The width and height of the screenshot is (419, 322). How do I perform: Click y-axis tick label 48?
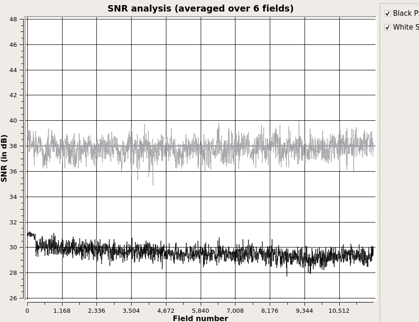(x=13, y=19)
